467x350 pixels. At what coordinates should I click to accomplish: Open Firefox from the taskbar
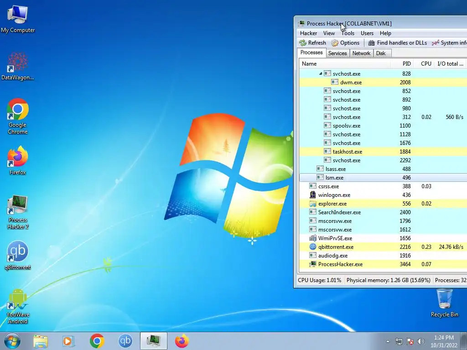(182, 341)
